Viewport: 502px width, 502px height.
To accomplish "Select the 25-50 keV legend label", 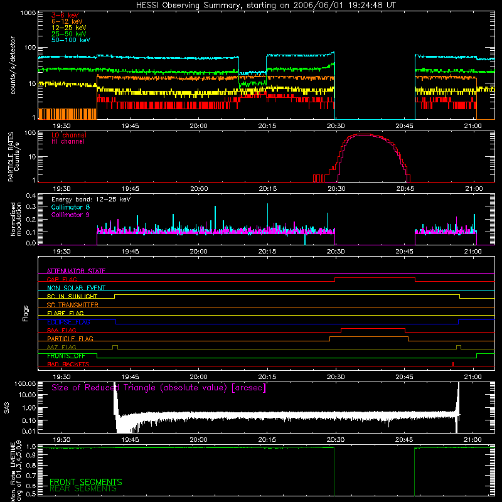I will point(69,34).
